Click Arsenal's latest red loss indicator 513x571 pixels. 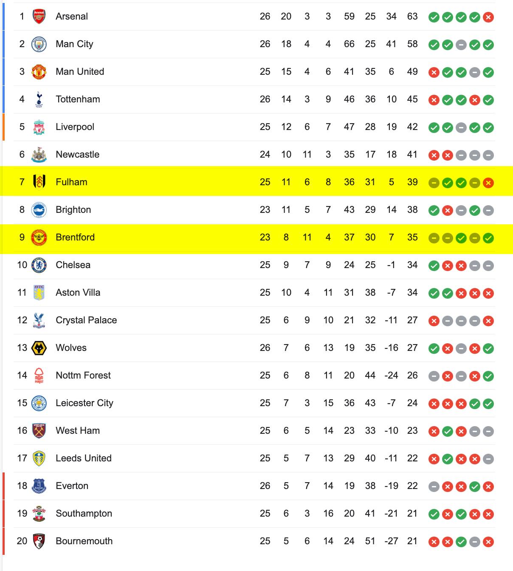[488, 17]
